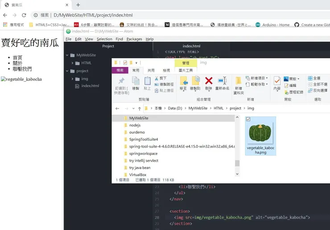Click project in the breadcrumb path

coord(235,108)
